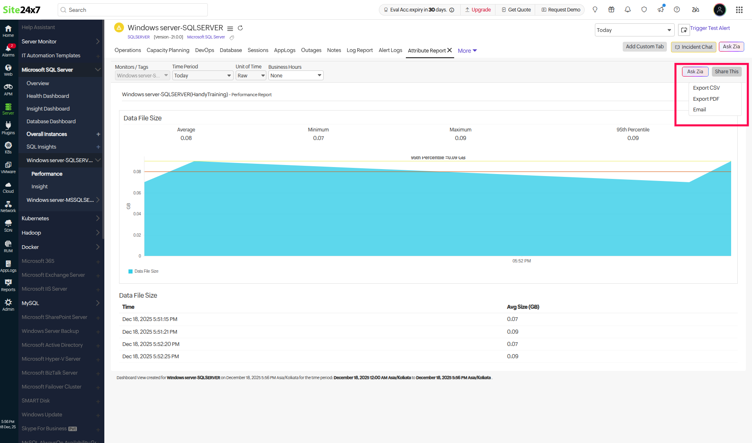Open the hamburger menu beside monitor name
This screenshot has height=443, width=752.
click(230, 28)
